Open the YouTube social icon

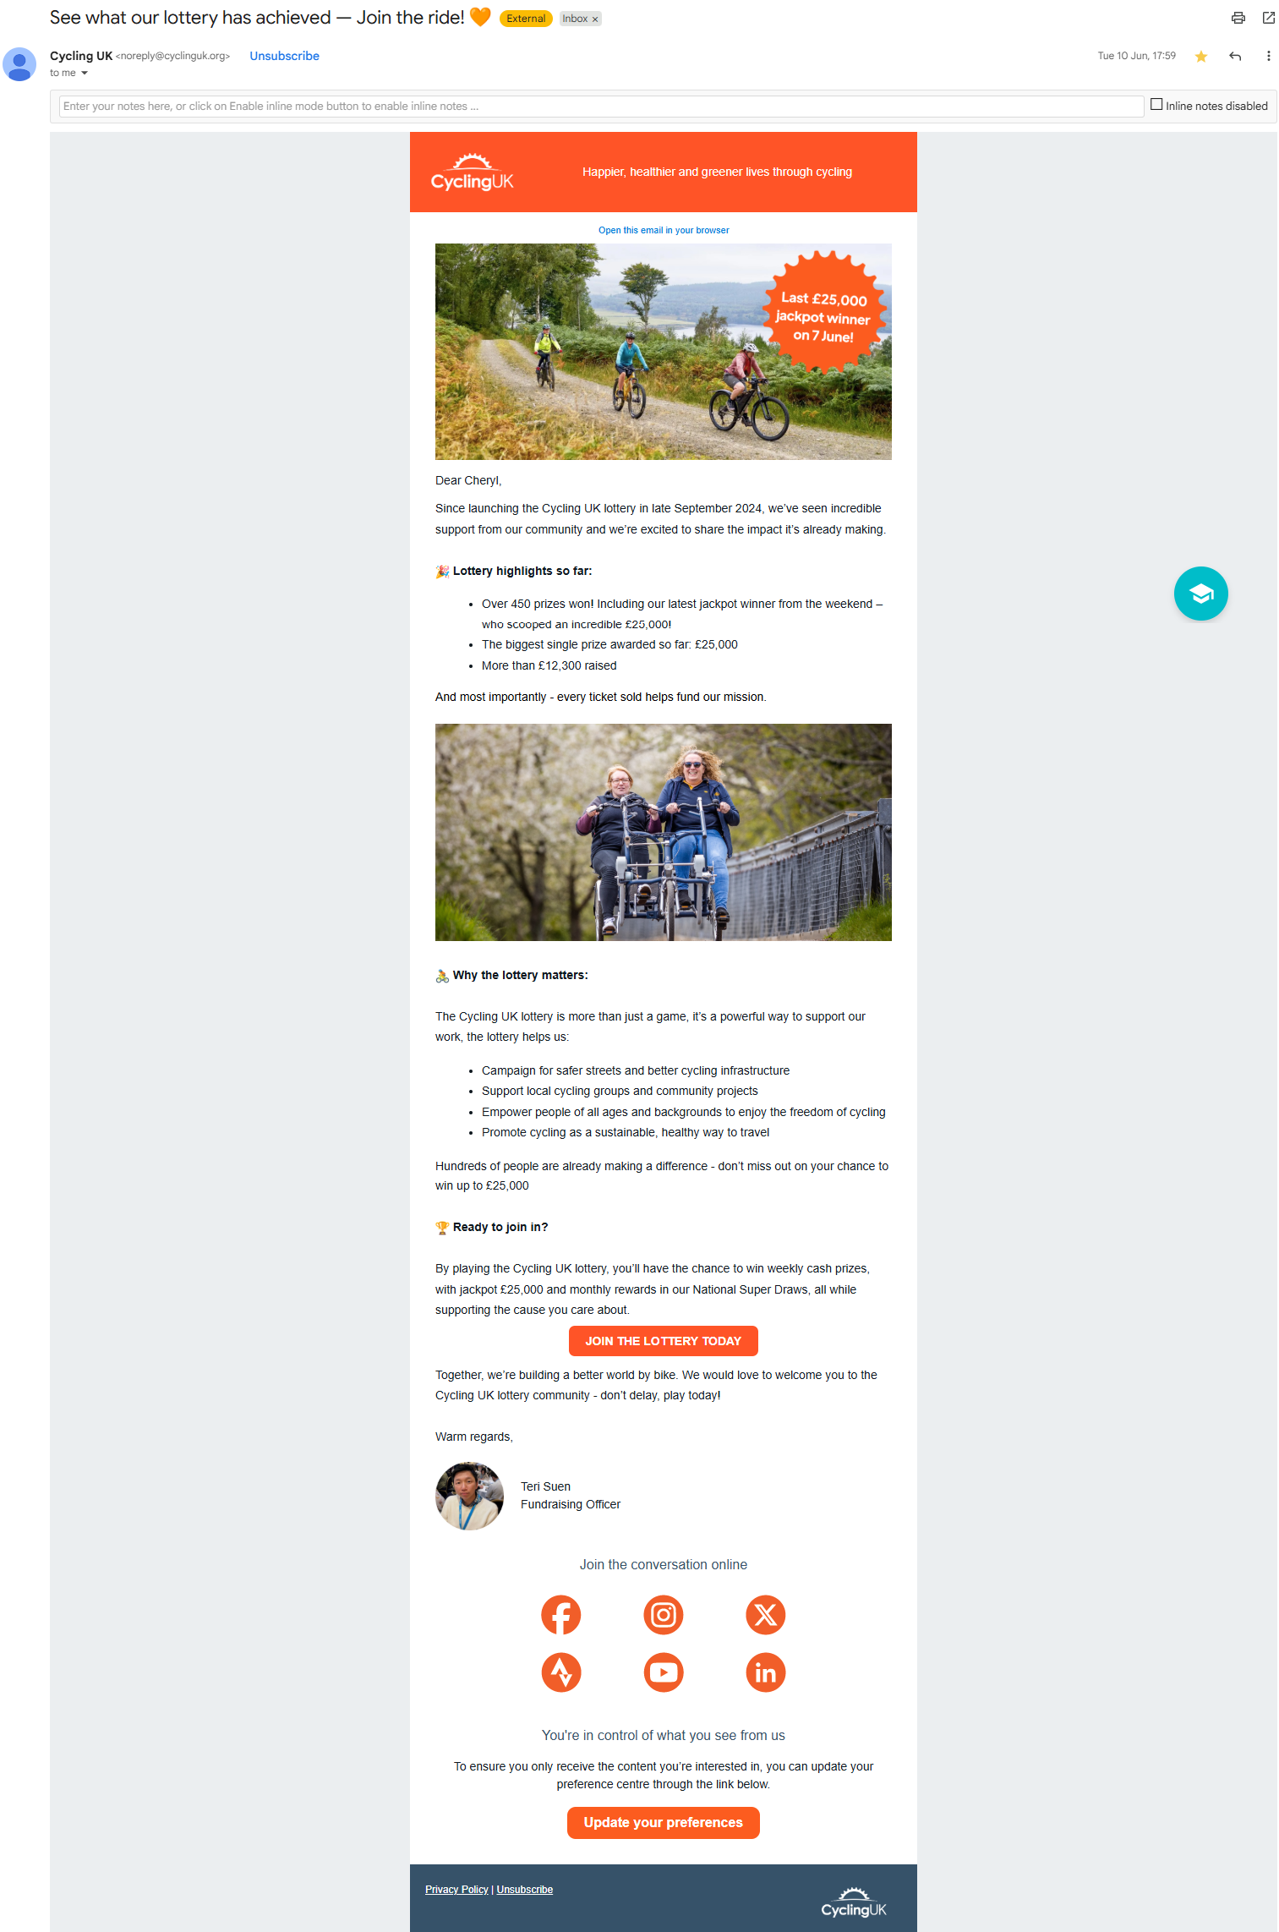coord(664,1672)
